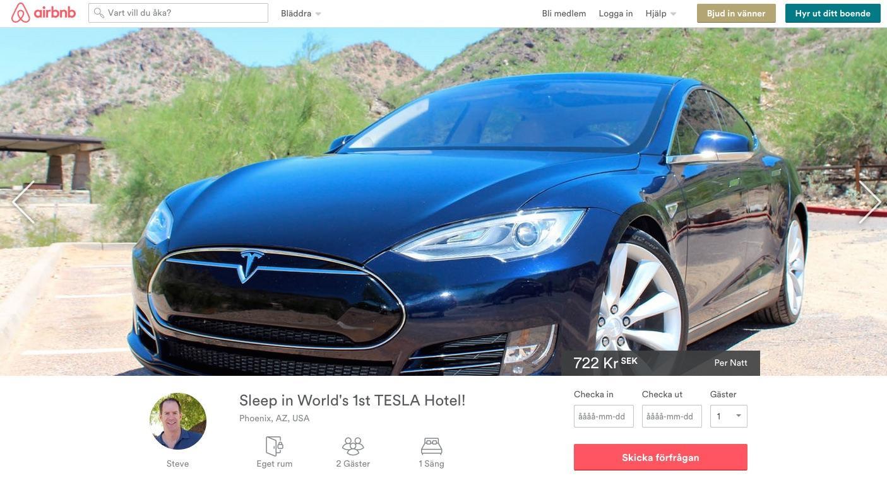This screenshot has height=478, width=887.
Task: Click the Eget rum door icon
Action: pos(274,446)
